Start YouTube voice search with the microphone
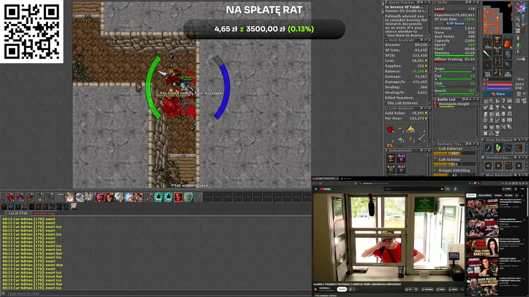 point(455,189)
